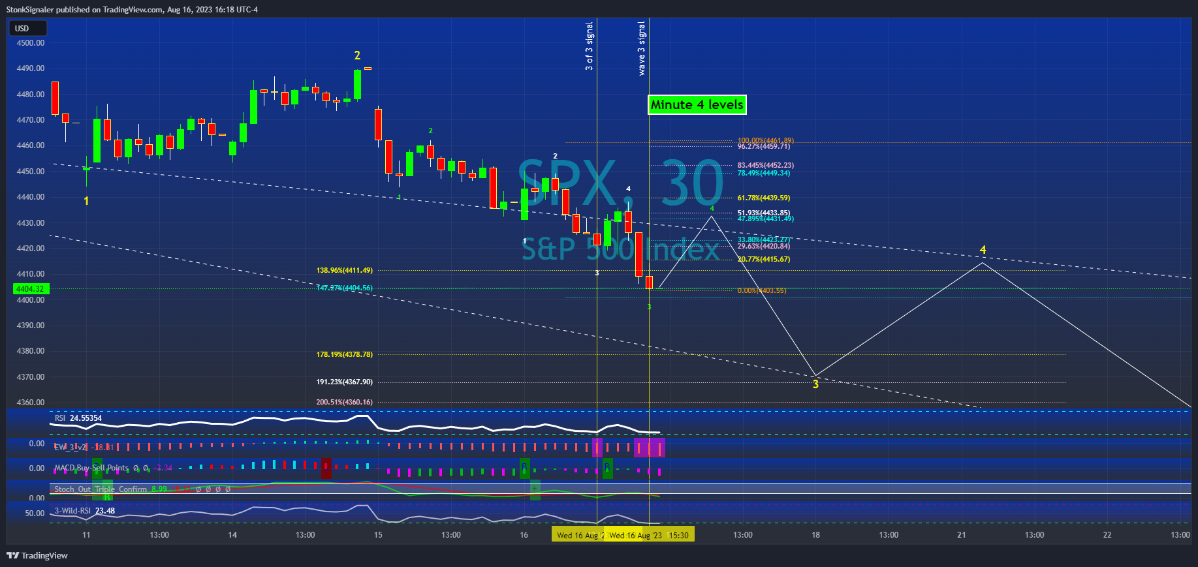Screen dimensions: 1198x567
Task: Click the date 11 on the time axis
Action: (86, 535)
